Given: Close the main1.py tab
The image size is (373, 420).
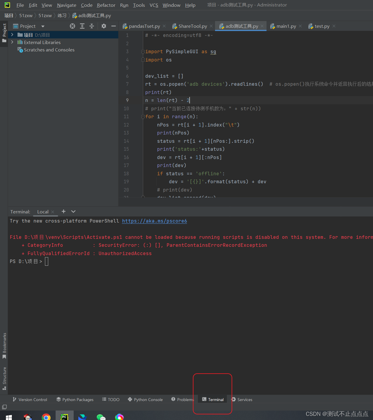Looking at the screenshot, I should point(300,26).
